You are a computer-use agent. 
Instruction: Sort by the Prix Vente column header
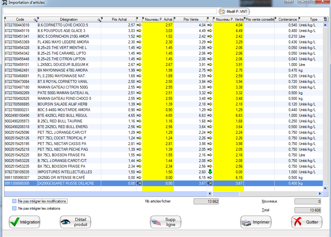pyautogui.click(x=191, y=19)
